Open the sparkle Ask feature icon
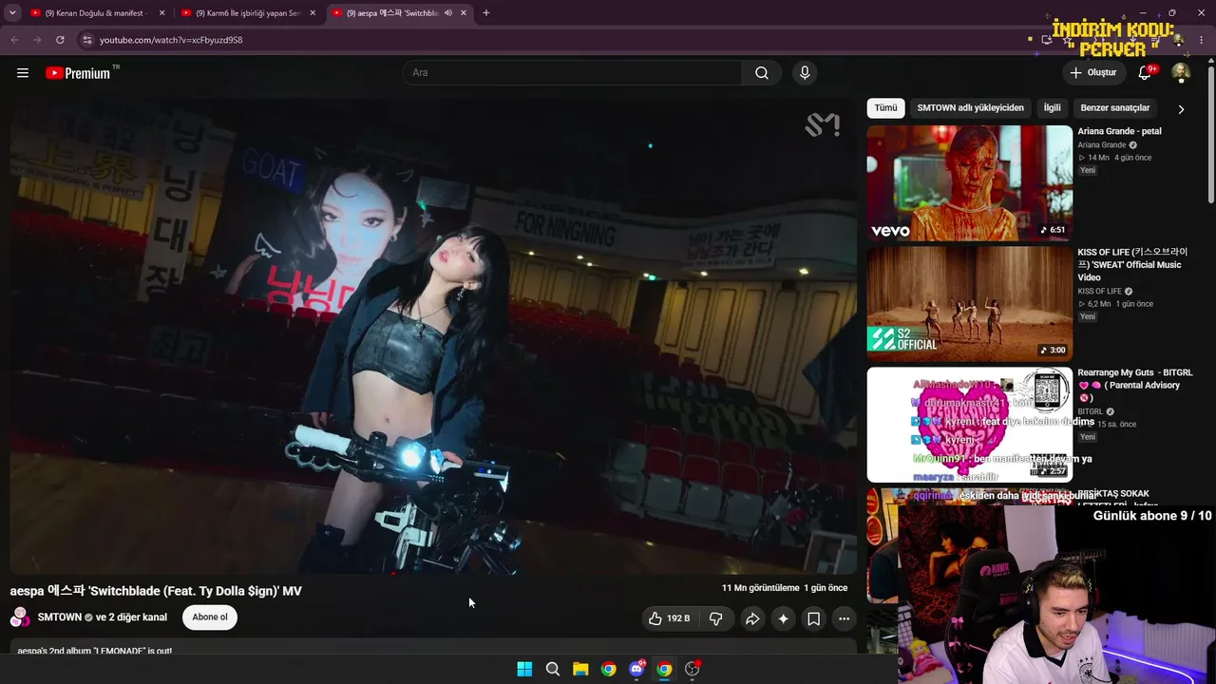 (x=783, y=618)
